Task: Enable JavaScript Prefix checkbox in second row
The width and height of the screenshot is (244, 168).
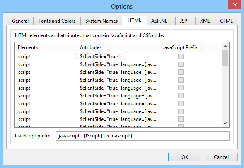Action: tap(181, 64)
